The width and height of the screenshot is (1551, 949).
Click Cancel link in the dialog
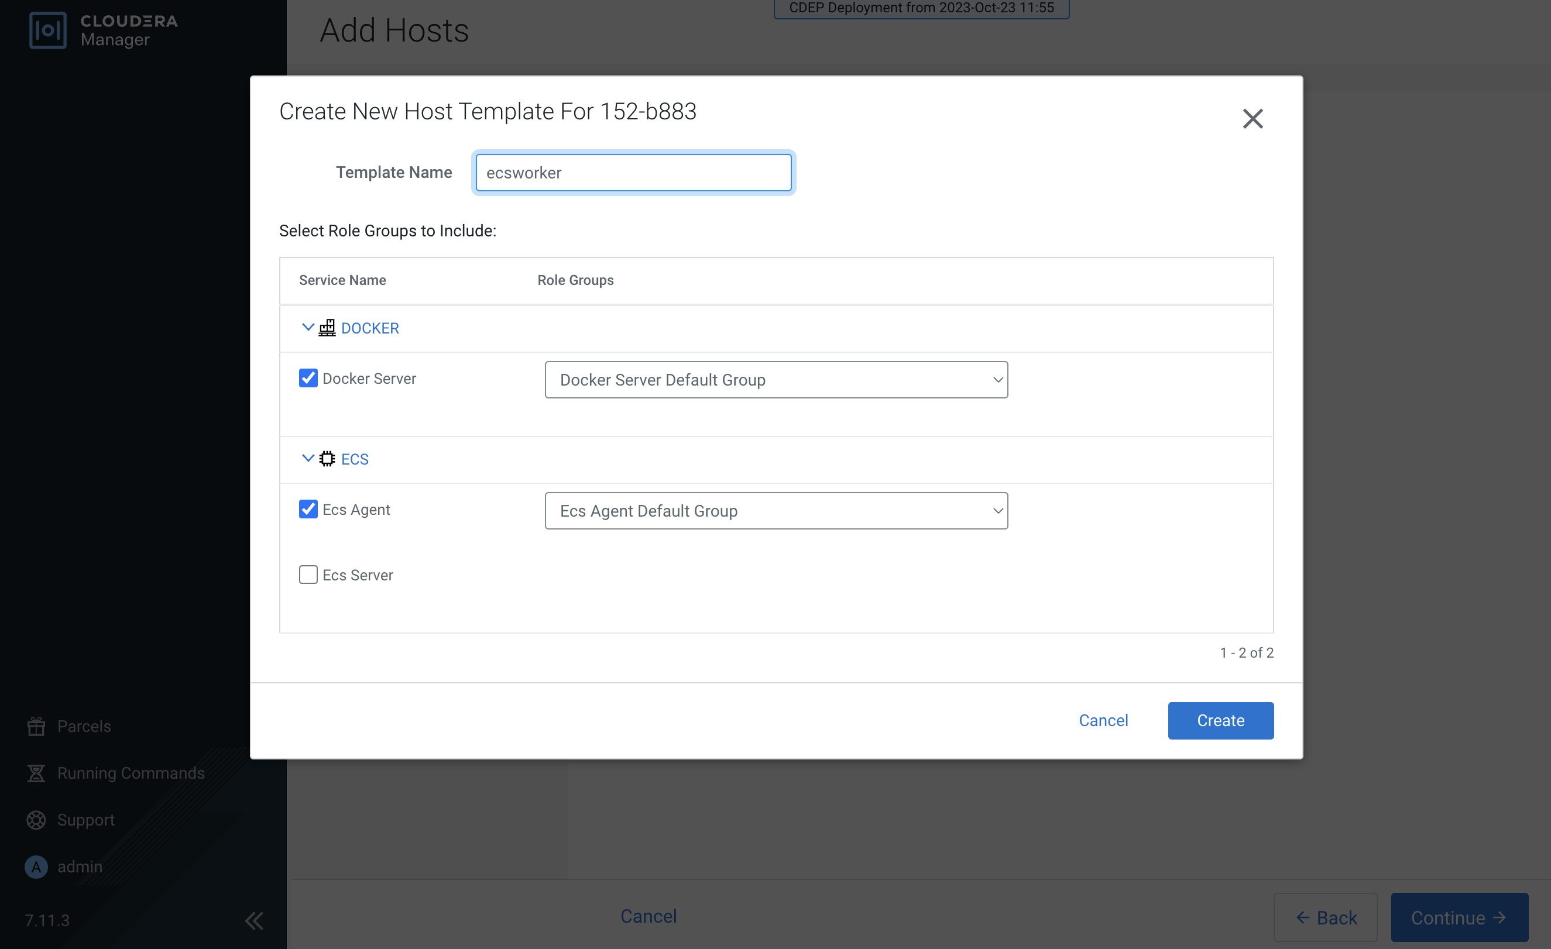1103,721
